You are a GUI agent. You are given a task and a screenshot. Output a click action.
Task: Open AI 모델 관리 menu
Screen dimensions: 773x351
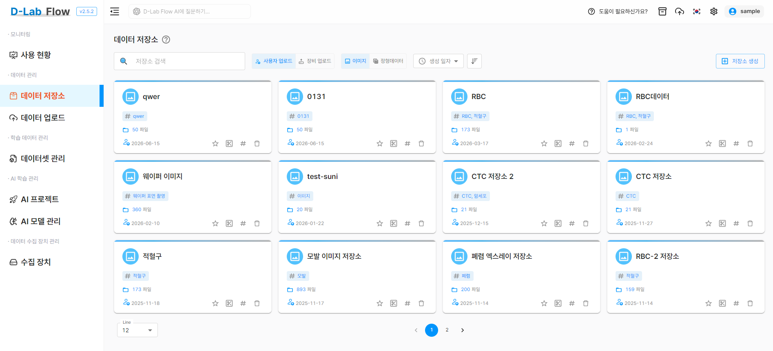tap(52, 221)
